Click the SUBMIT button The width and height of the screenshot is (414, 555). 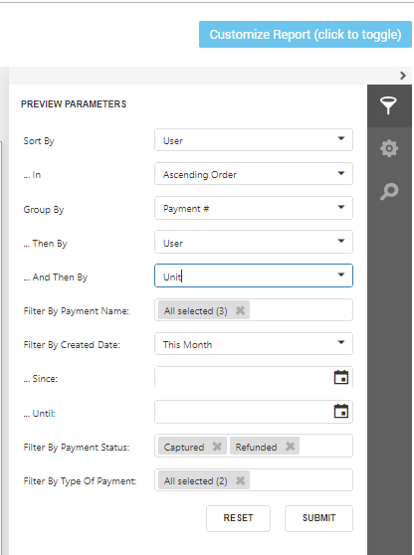click(x=318, y=518)
